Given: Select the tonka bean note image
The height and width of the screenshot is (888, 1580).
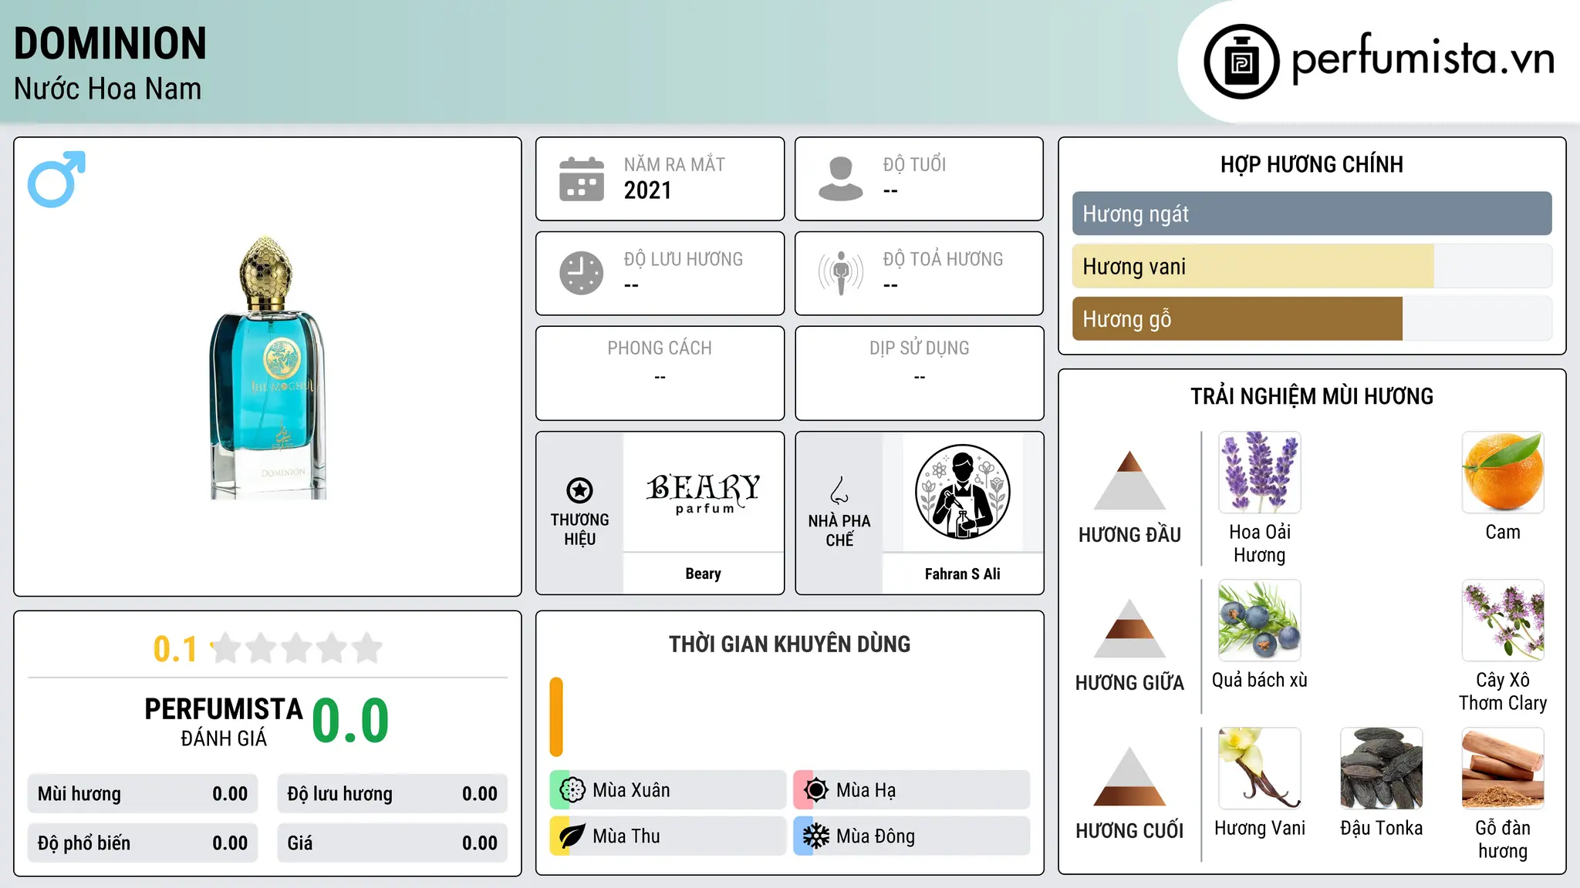Looking at the screenshot, I should click(x=1381, y=769).
